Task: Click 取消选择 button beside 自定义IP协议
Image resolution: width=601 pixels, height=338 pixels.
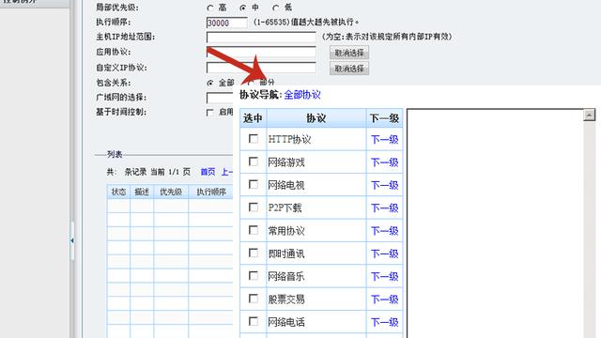Action: click(x=349, y=69)
